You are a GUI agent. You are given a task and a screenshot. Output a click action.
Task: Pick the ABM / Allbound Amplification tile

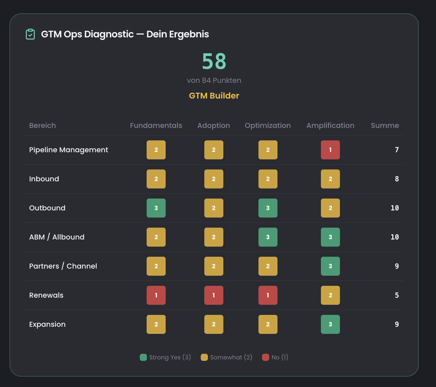tap(330, 237)
